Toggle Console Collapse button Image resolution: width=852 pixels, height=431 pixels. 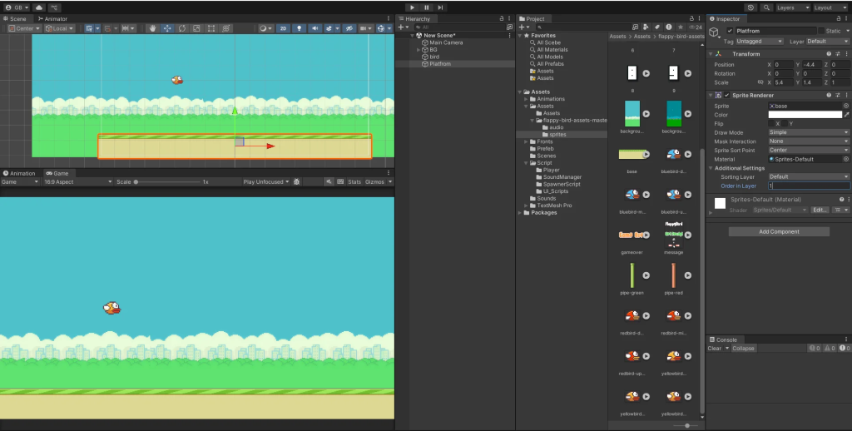[743, 349]
